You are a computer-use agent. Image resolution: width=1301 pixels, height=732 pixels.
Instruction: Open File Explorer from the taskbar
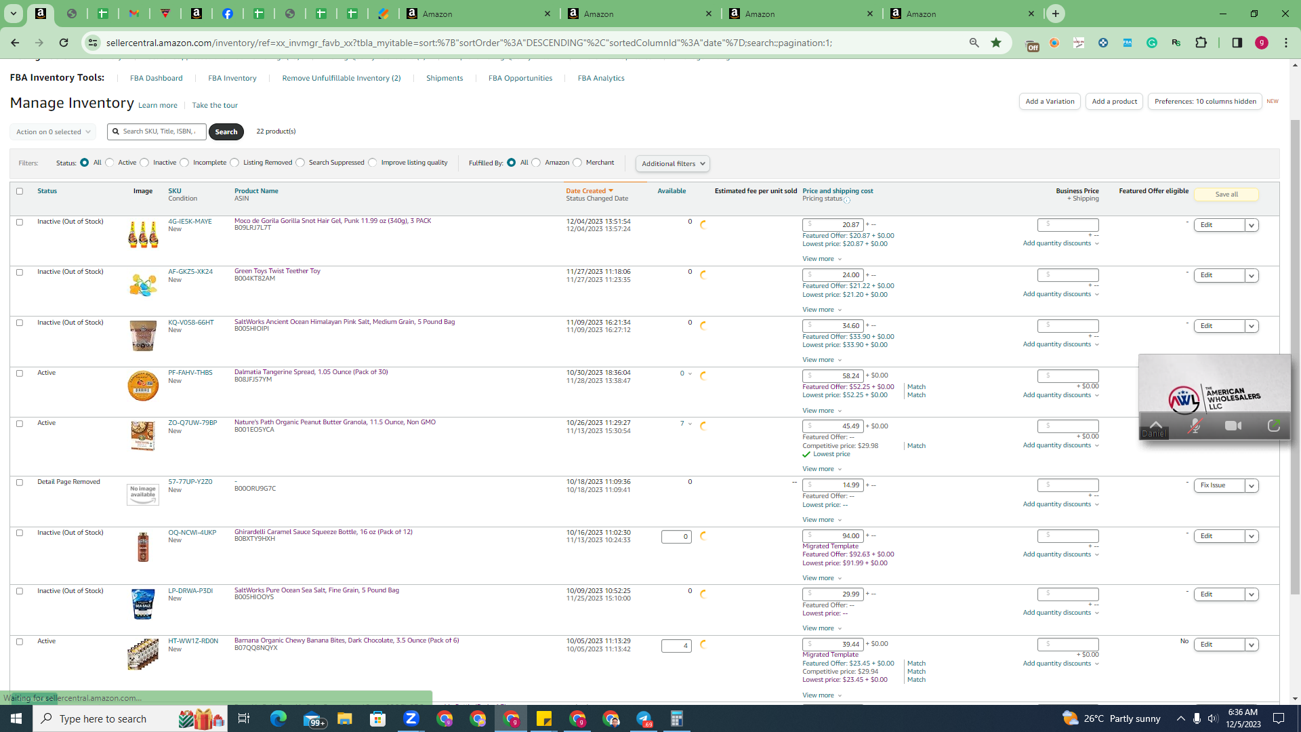tap(345, 718)
